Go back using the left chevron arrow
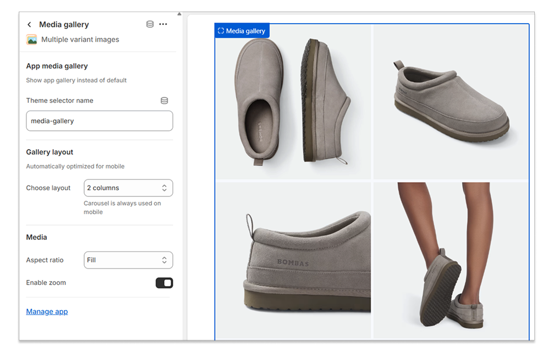 [x=29, y=25]
